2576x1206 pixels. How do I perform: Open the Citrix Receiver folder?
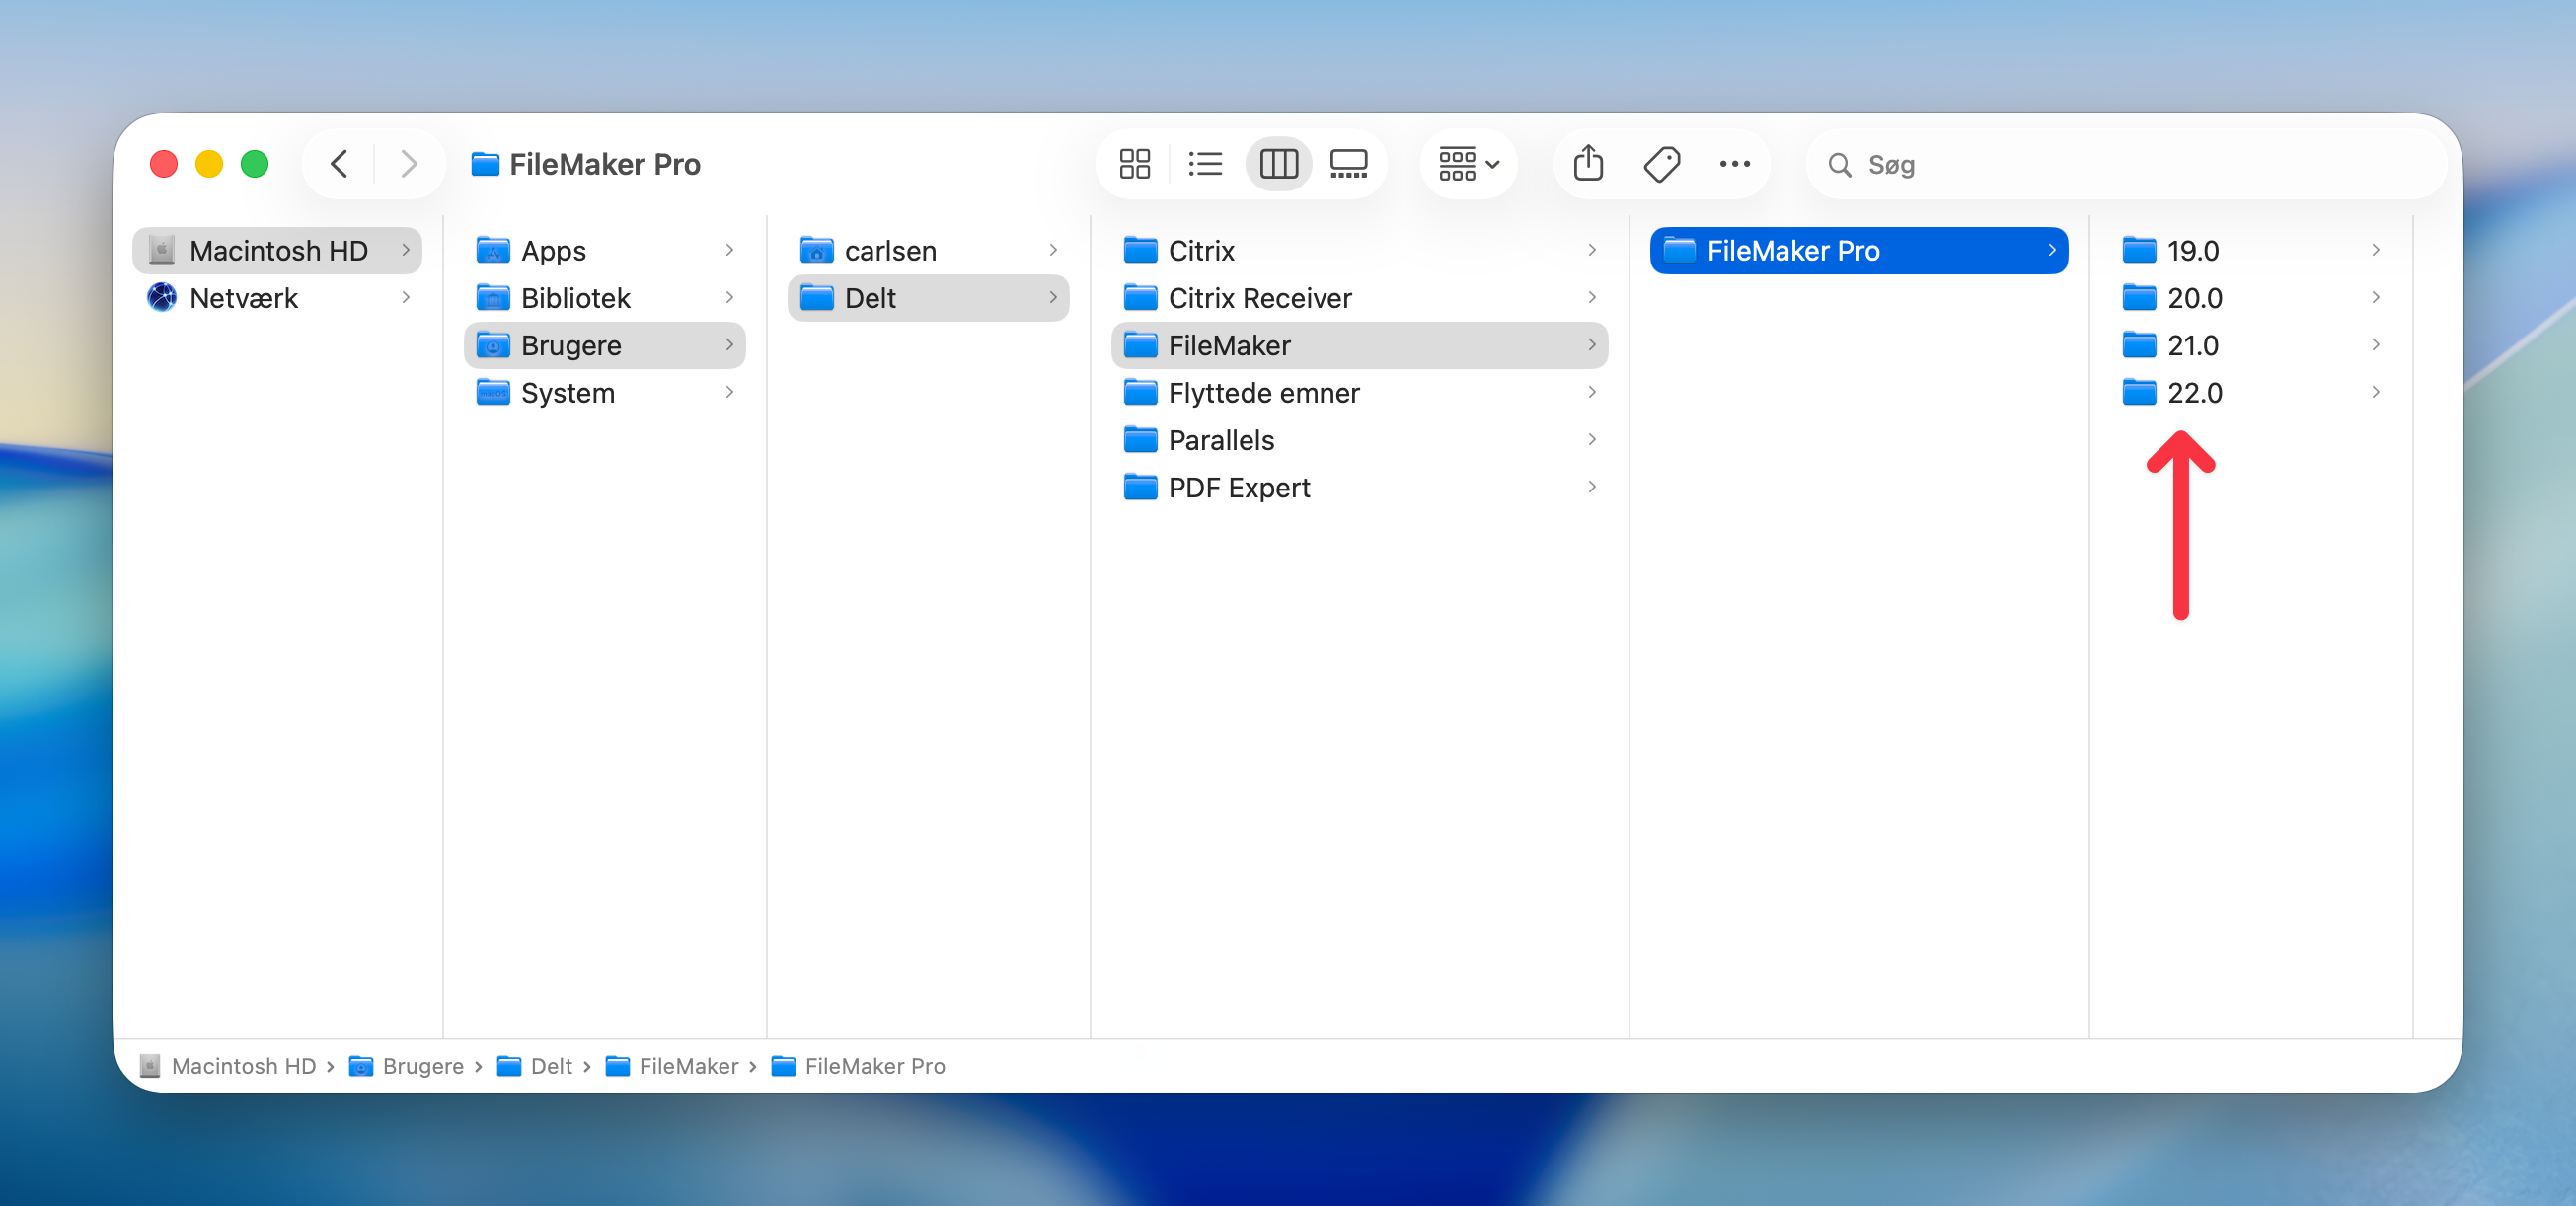[x=1360, y=298]
